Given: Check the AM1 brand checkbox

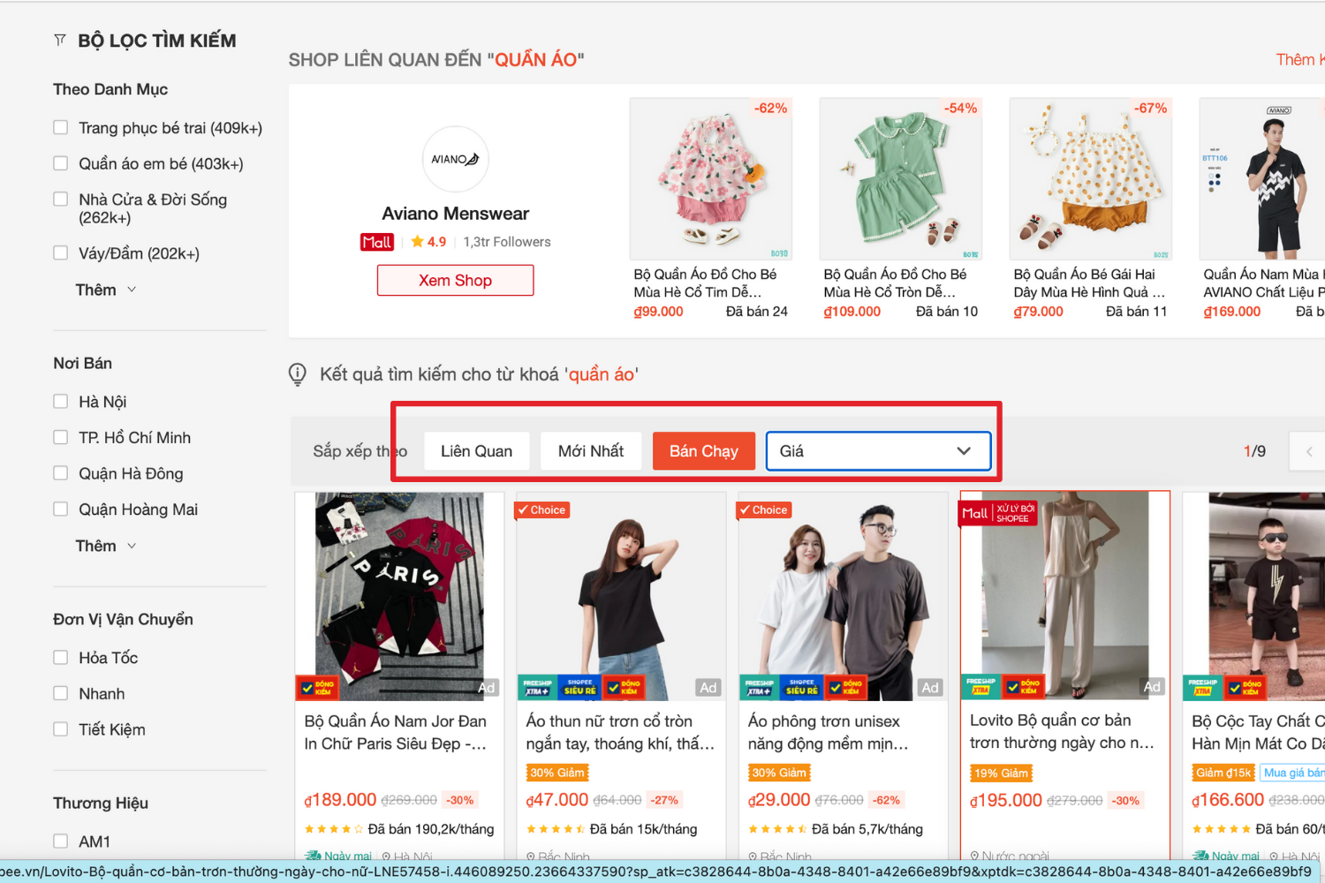Looking at the screenshot, I should click(61, 841).
